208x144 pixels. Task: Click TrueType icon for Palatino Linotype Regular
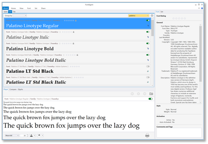click(148, 26)
